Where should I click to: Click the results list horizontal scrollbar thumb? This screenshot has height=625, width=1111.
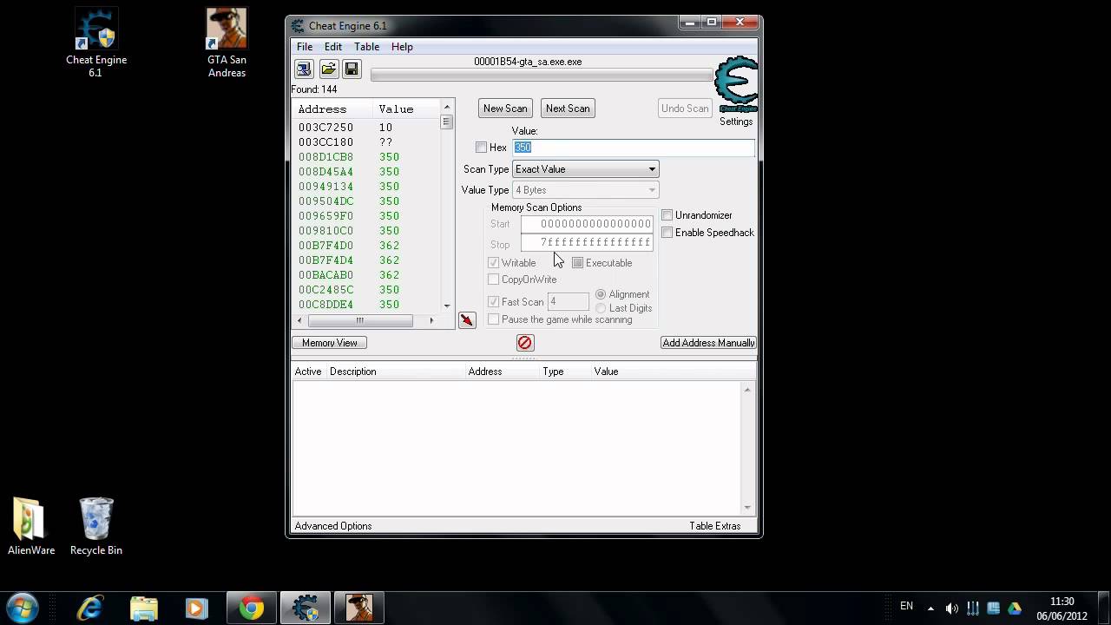pos(359,320)
